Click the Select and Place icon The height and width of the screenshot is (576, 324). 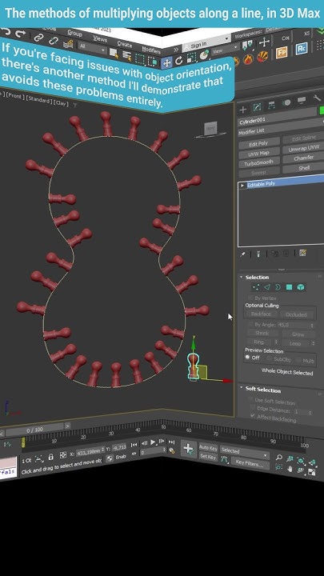pos(204,55)
